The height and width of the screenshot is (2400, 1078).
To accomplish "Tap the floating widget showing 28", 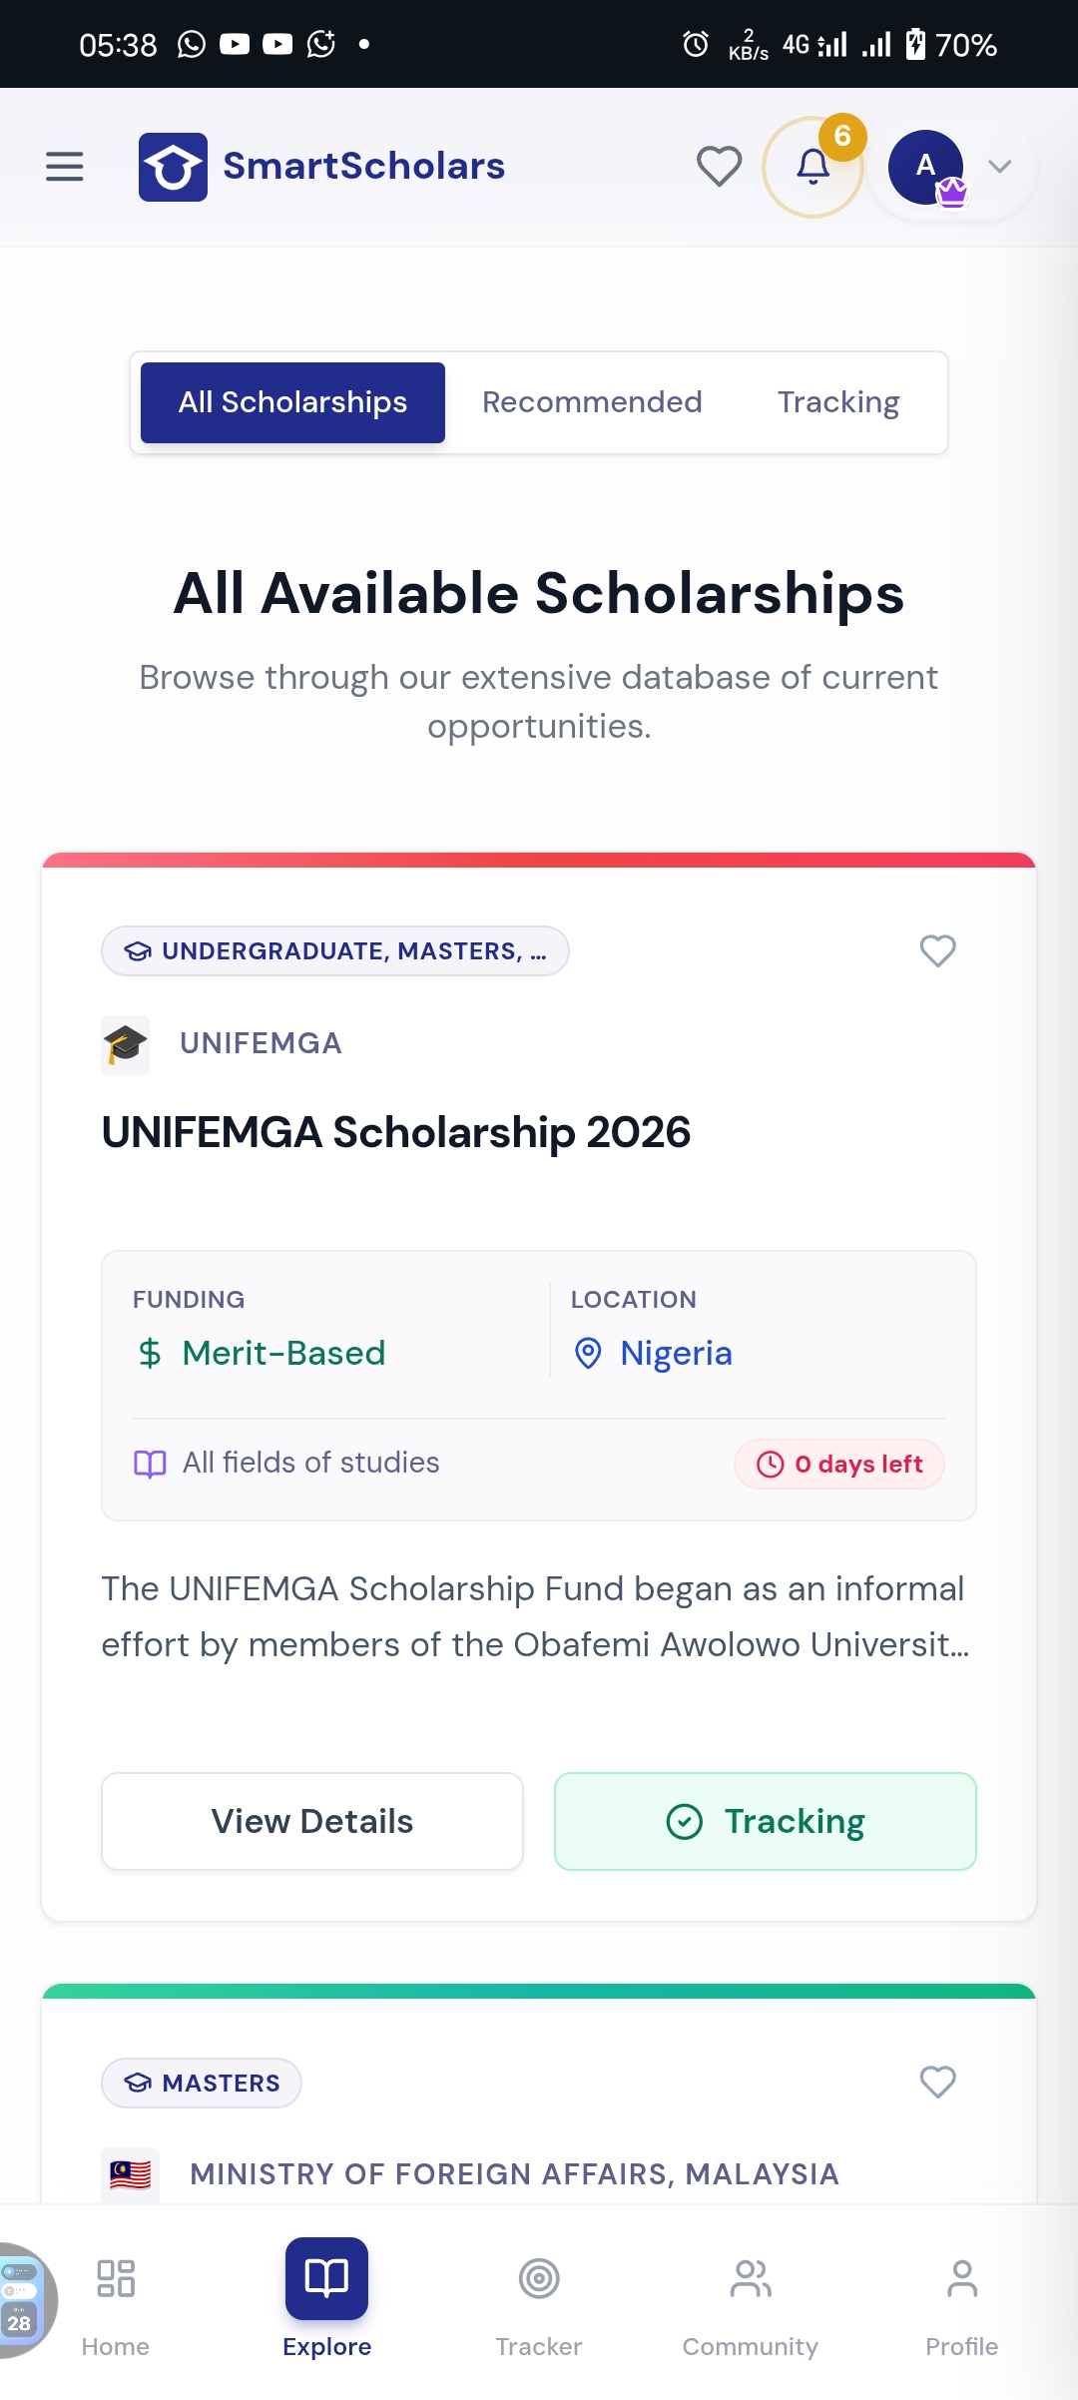I will click(x=22, y=2300).
